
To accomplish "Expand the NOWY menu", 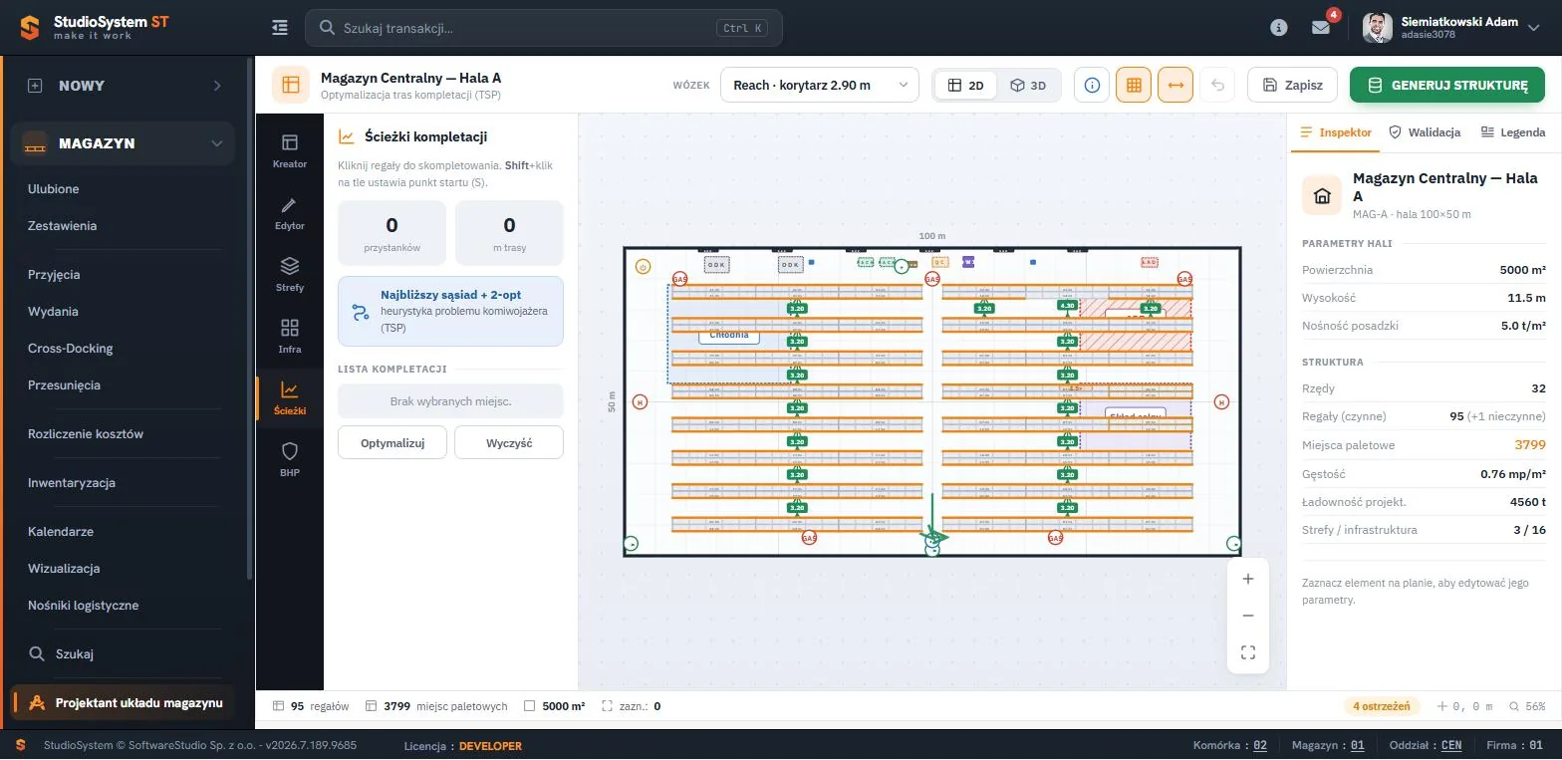I will click(x=124, y=86).
